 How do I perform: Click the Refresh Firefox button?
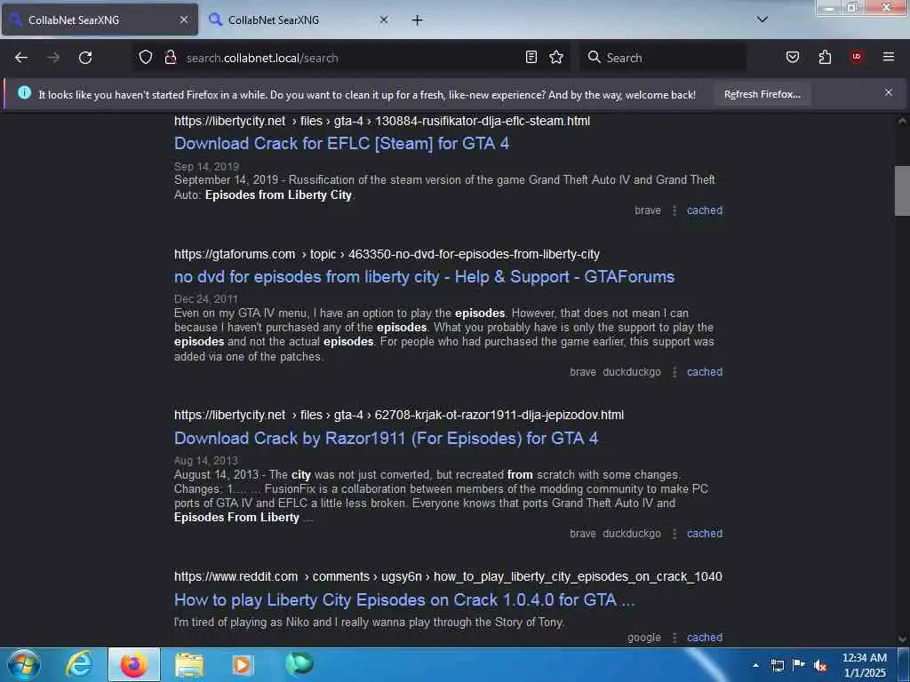(762, 94)
